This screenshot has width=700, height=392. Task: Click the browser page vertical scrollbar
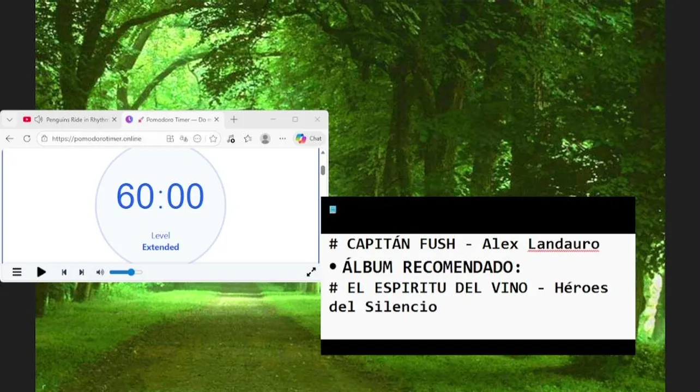point(323,170)
